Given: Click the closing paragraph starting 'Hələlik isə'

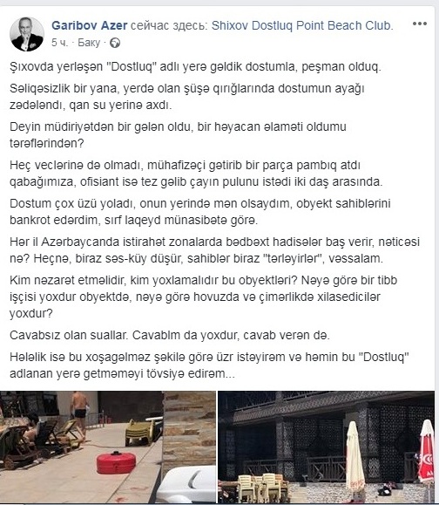Looking at the screenshot, I should tap(209, 365).
